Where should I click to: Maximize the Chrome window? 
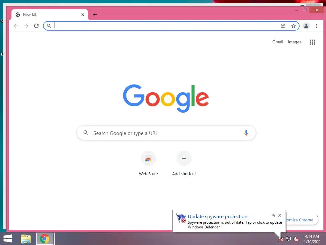[x=305, y=10]
